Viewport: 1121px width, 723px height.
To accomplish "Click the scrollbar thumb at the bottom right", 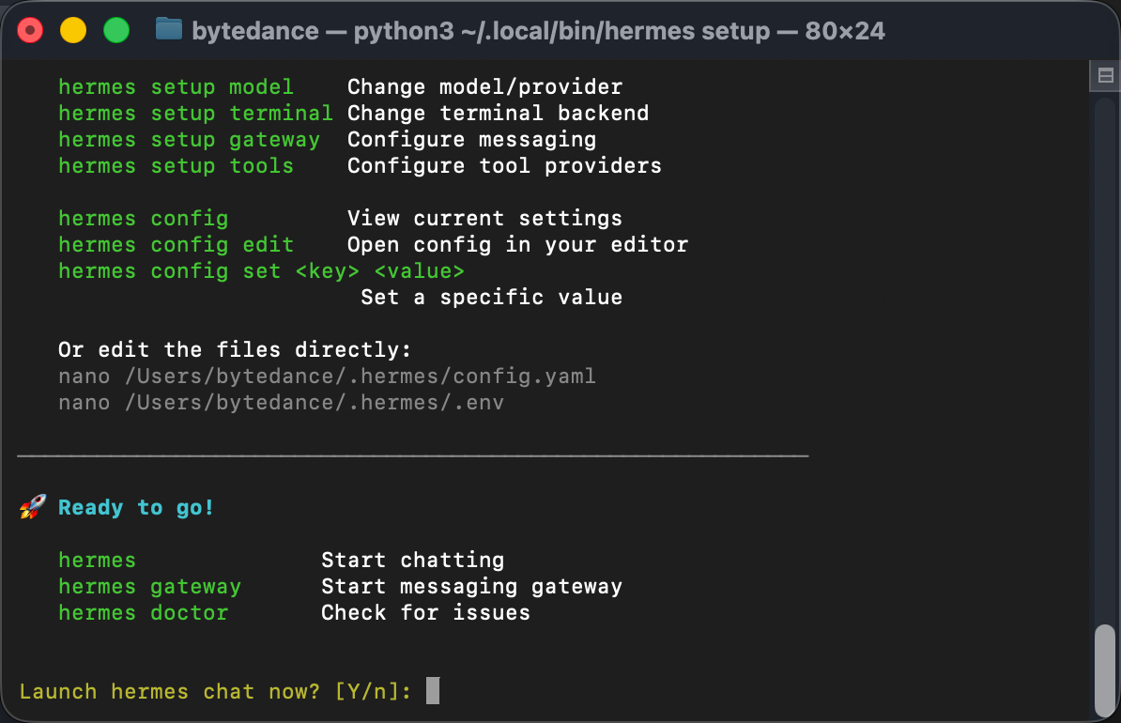I will point(1105,669).
